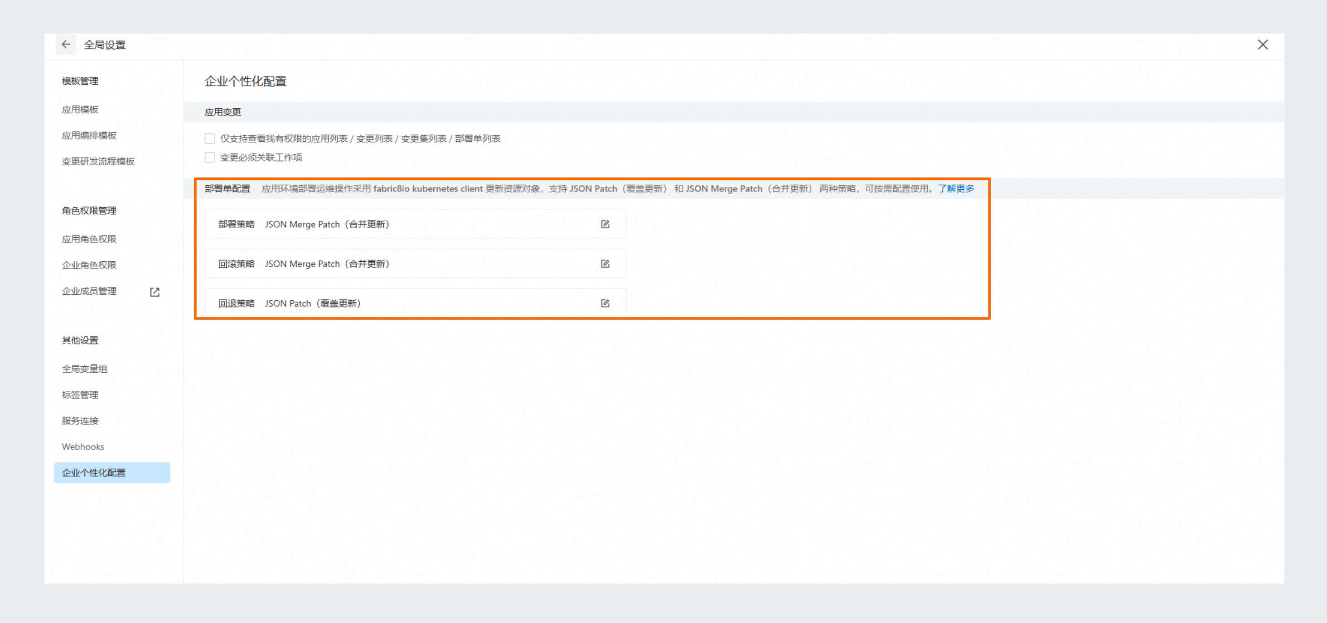Image resolution: width=1327 pixels, height=623 pixels.
Task: Go to 服务连接 settings
Action: pos(80,421)
